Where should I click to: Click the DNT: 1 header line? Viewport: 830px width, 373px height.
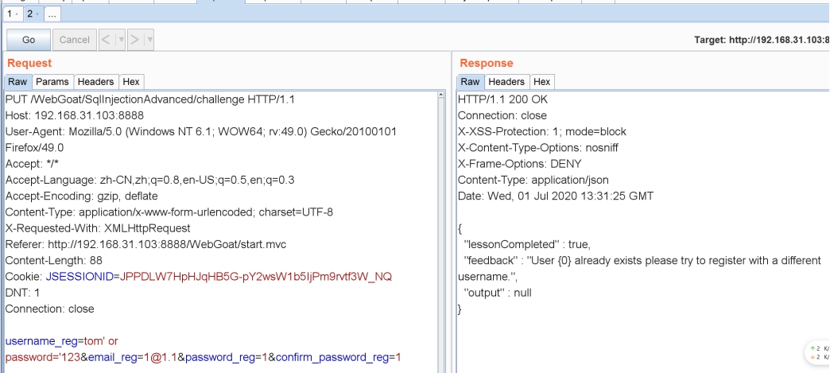tap(22, 293)
